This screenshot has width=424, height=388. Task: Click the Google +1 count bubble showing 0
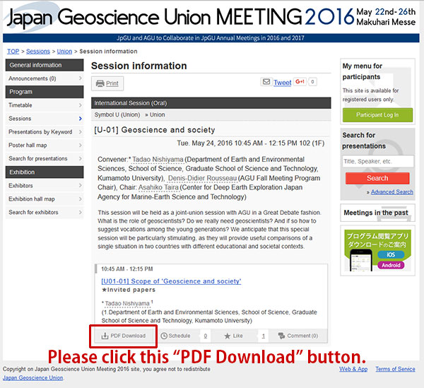click(312, 82)
